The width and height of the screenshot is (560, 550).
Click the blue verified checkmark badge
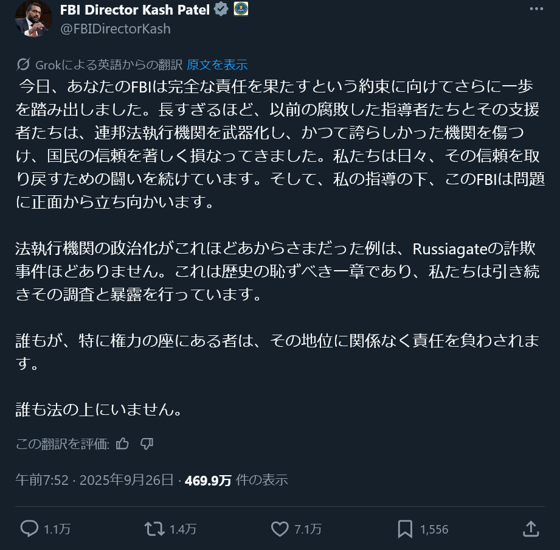[x=221, y=9]
